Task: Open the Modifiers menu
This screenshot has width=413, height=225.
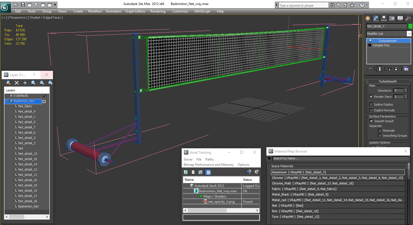Action: click(x=95, y=11)
